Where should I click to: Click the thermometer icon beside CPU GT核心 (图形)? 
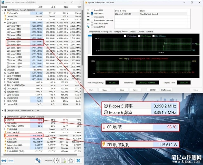[5, 126]
